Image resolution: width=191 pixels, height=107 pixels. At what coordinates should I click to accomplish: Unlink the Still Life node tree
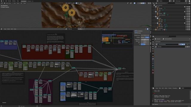[x=82, y=29]
